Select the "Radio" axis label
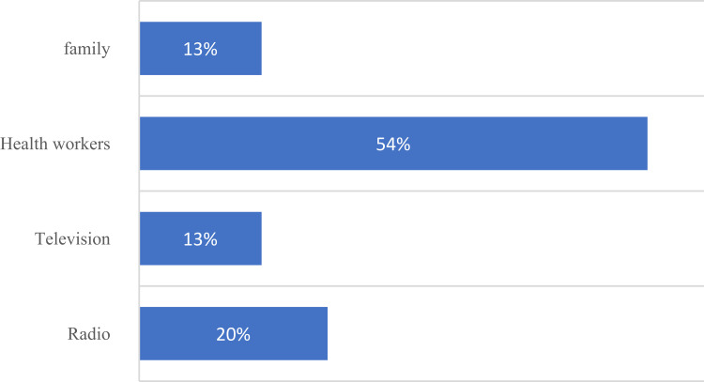704x382 pixels. tap(88, 333)
